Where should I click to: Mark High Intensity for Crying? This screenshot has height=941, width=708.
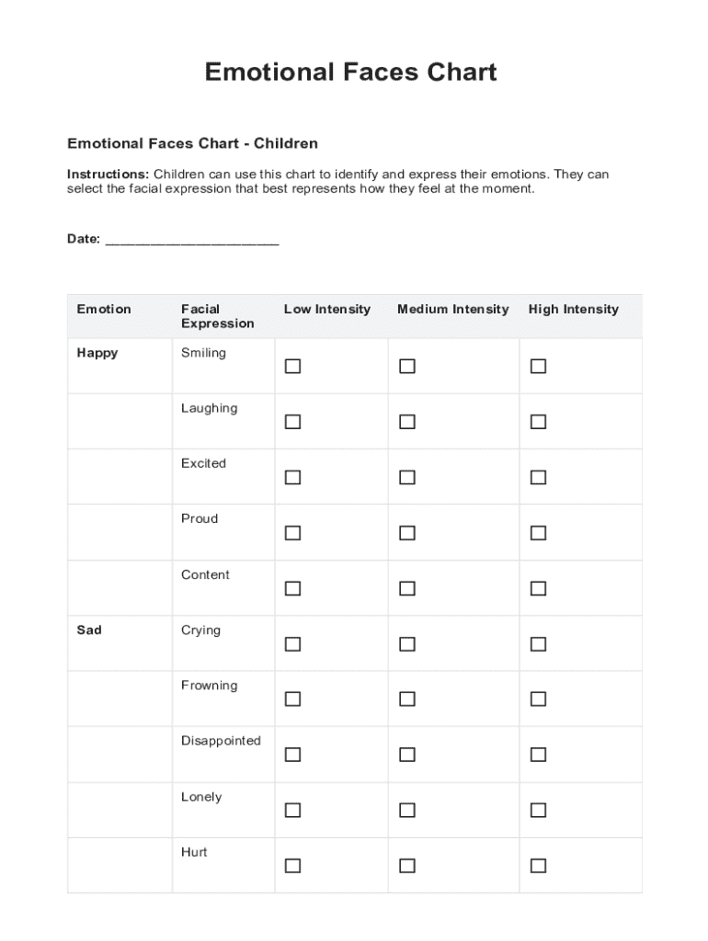click(x=538, y=644)
